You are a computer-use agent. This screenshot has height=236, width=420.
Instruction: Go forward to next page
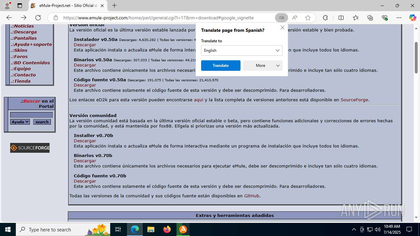pyautogui.click(x=24, y=18)
